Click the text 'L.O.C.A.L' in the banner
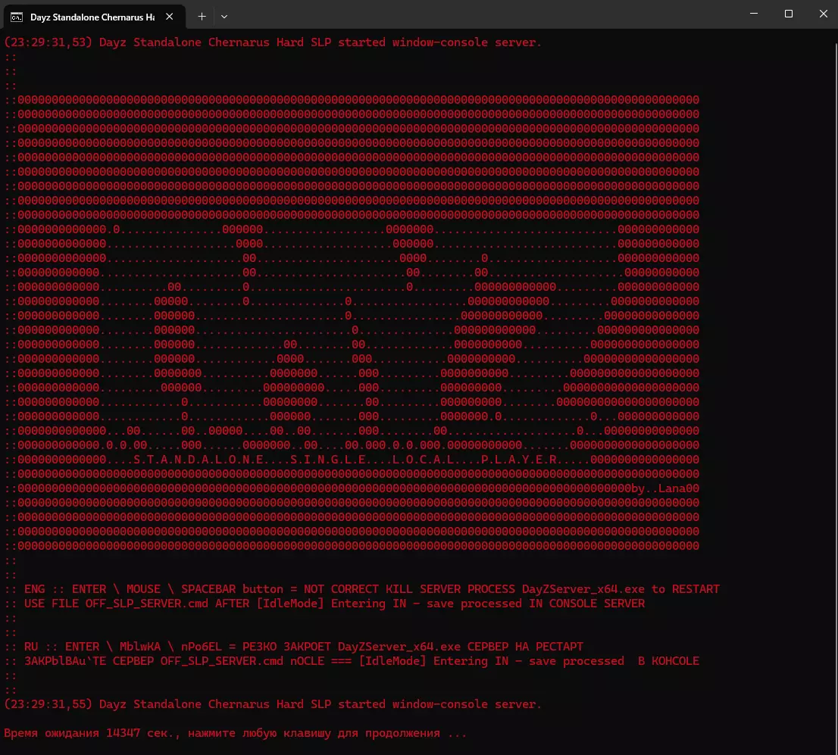Viewport: 838px width, 755px height. pyautogui.click(x=423, y=460)
